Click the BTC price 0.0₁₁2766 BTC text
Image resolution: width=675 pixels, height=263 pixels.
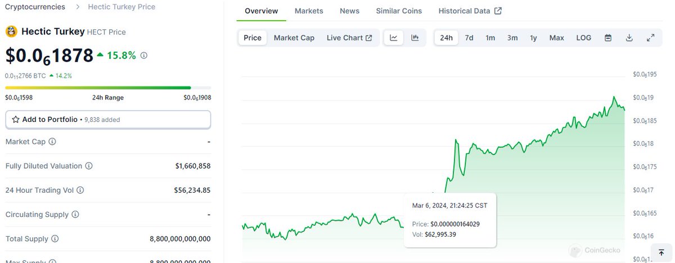click(25, 75)
